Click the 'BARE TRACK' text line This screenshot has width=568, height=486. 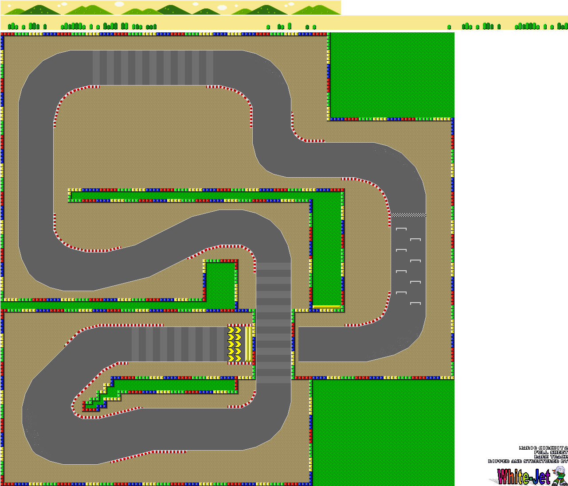tap(551, 457)
